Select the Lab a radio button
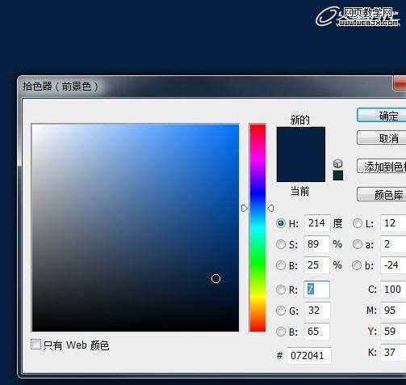Viewport: 406px width, 385px height. point(358,244)
